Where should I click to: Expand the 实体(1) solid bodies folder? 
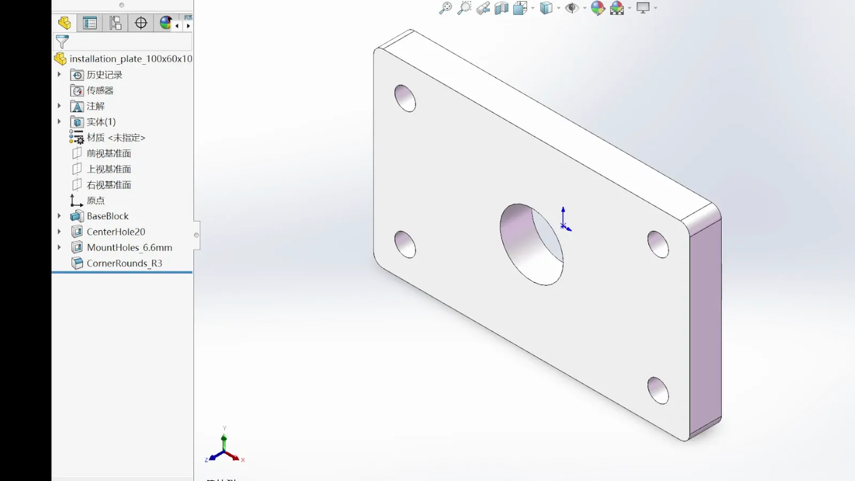(x=59, y=121)
